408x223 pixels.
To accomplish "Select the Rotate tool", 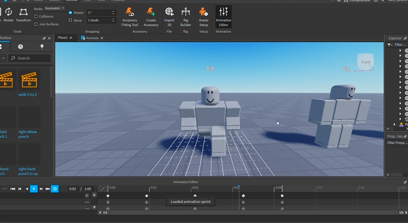I will [8, 15].
